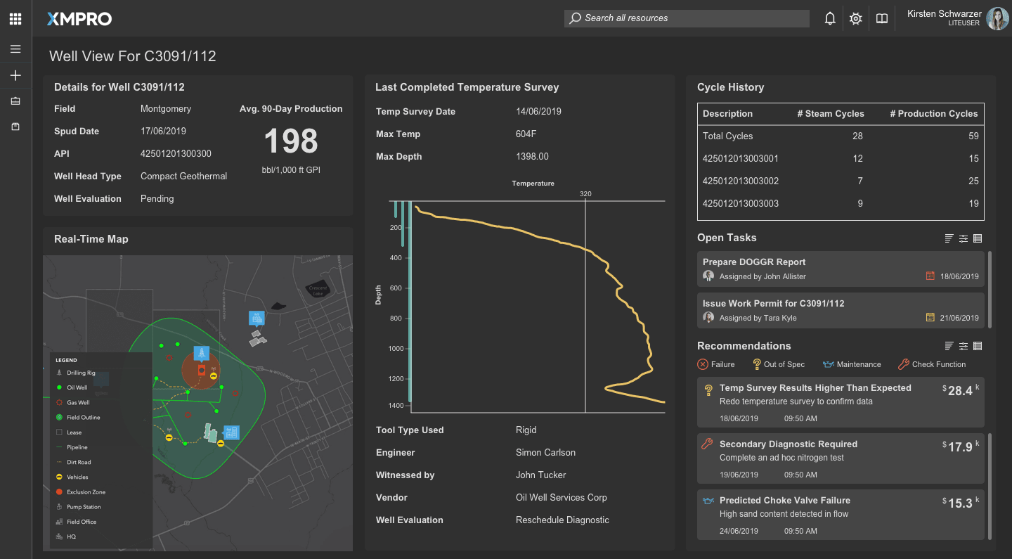Open settings via the gear icon
Viewport: 1012px width, 559px height.
(855, 19)
